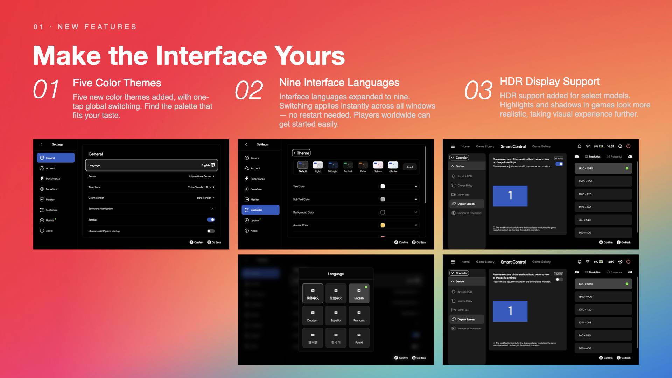Click Reset button in Theme panel
The width and height of the screenshot is (672, 378).
(410, 167)
